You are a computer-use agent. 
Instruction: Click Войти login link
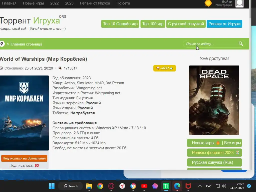(x=227, y=2)
